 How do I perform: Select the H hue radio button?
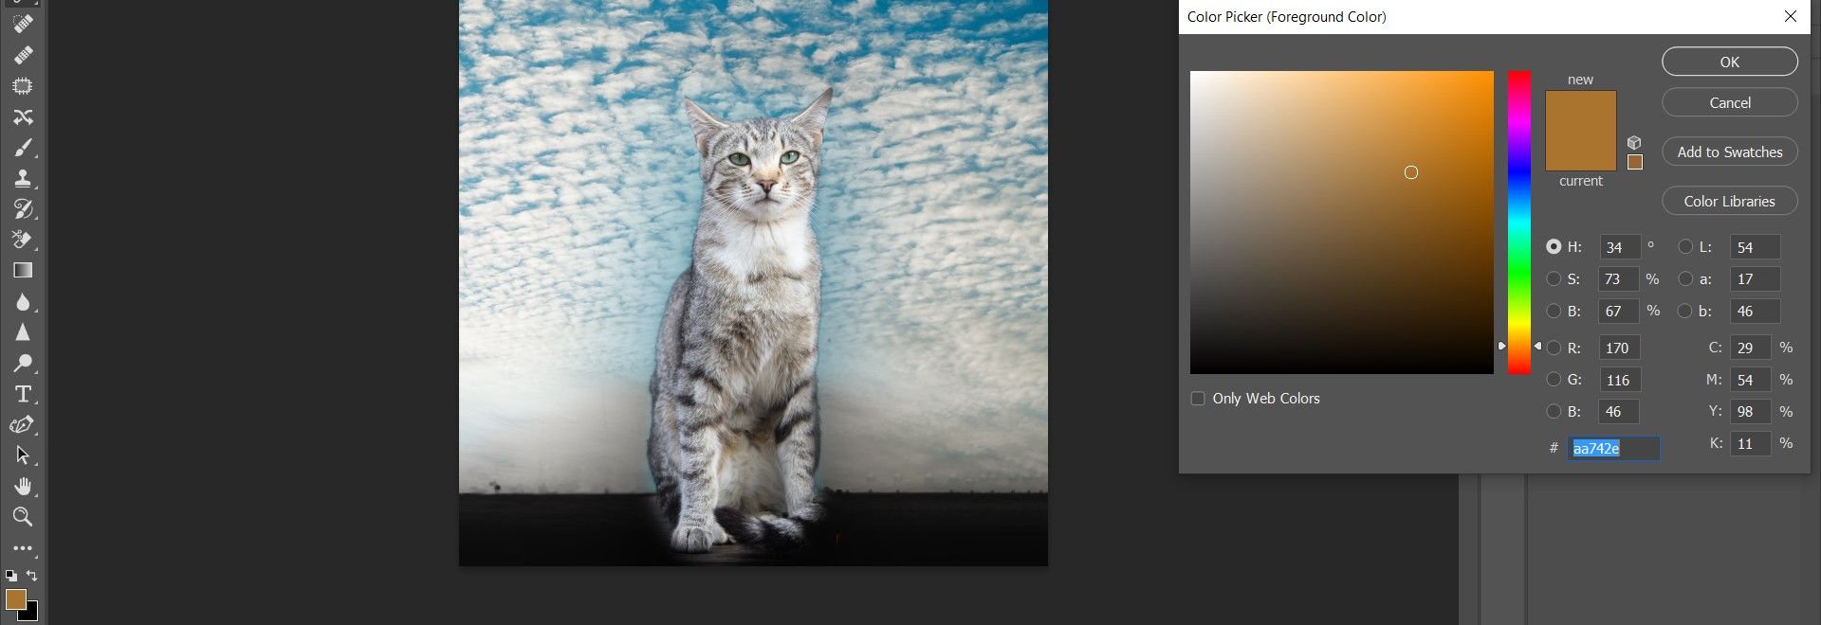1554,246
